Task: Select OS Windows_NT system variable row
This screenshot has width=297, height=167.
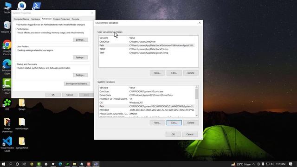Action: 147,103
